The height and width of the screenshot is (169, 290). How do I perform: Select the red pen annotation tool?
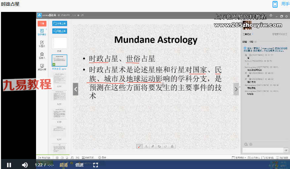pos(140,146)
